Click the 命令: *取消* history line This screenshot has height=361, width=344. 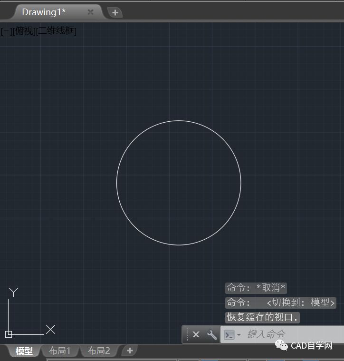tap(256, 288)
